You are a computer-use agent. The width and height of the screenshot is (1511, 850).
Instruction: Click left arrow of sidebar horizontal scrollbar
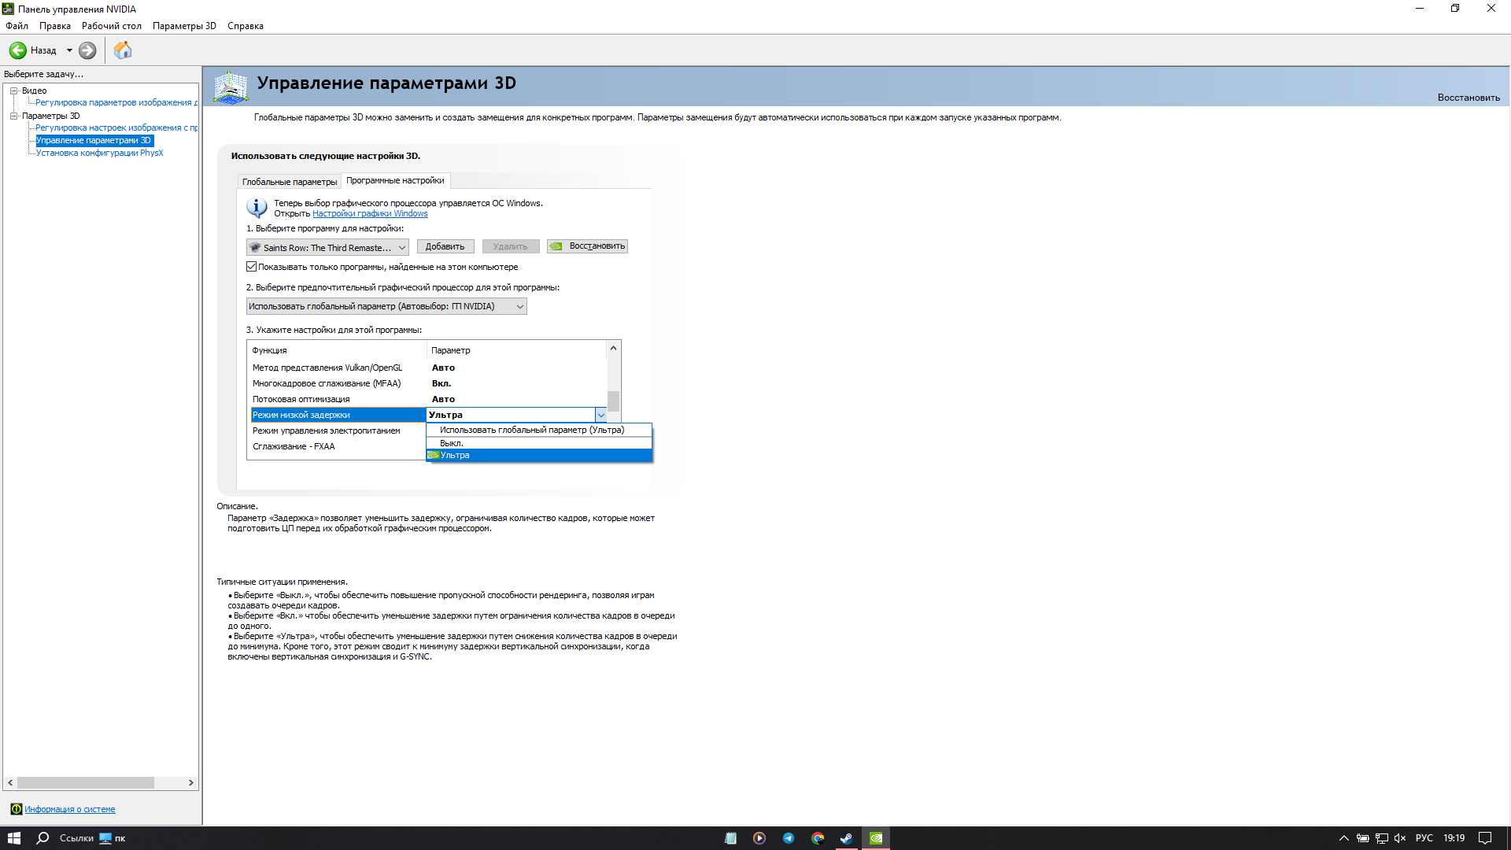(10, 783)
